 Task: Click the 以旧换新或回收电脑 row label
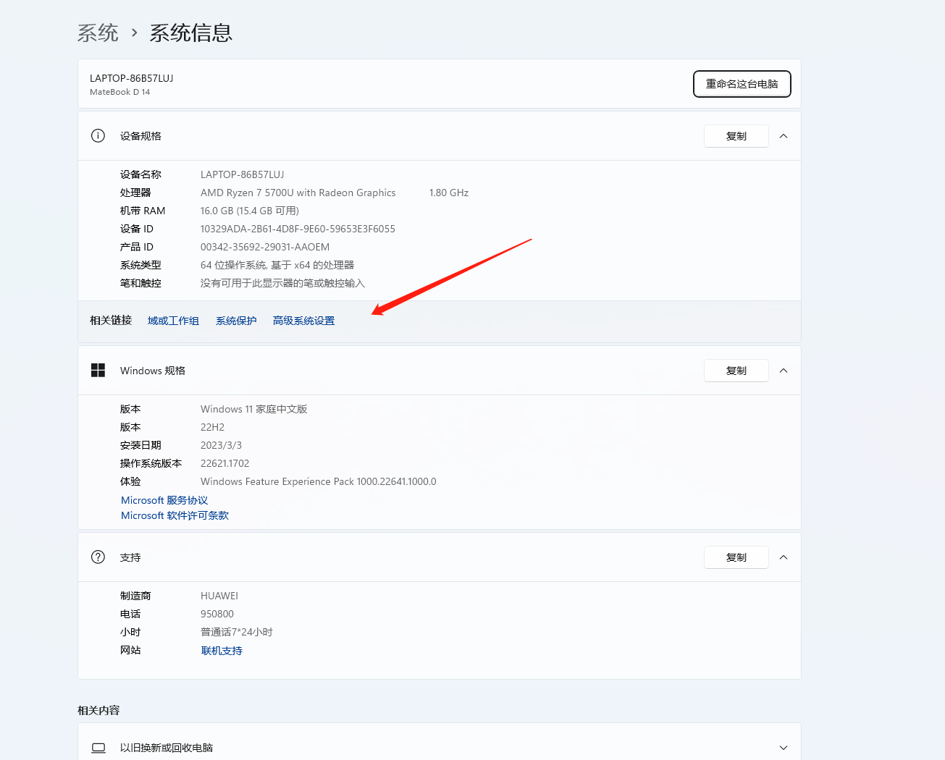coord(167,748)
